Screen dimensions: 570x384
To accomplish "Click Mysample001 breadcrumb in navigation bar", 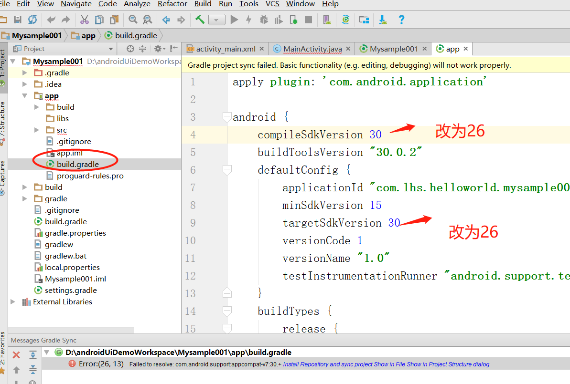I will coord(31,36).
